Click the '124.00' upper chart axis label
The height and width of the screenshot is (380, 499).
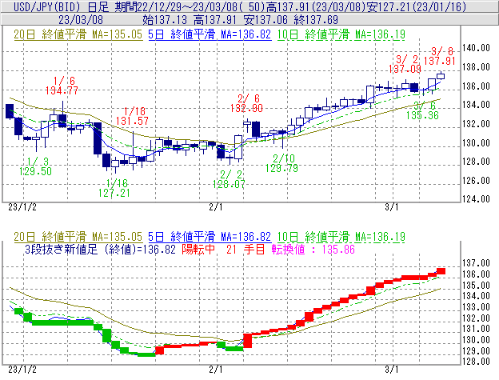[477, 199]
